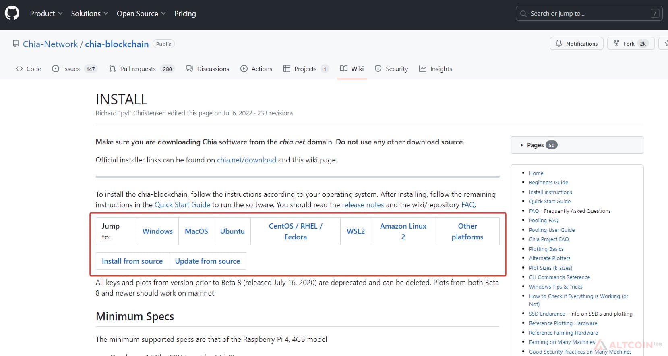Open the Actions tab
668x356 pixels.
(256, 69)
